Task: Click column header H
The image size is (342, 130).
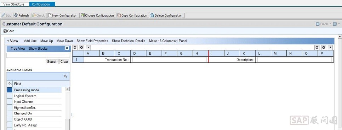Action: coord(200,54)
